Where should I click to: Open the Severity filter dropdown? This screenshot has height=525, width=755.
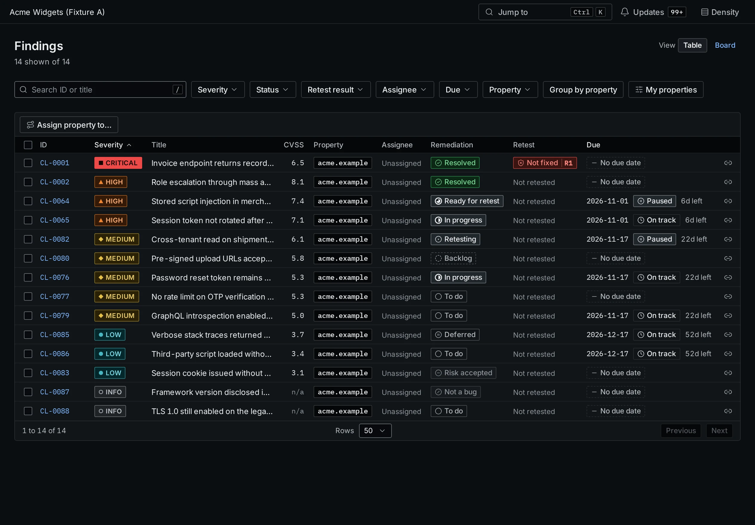coord(218,90)
